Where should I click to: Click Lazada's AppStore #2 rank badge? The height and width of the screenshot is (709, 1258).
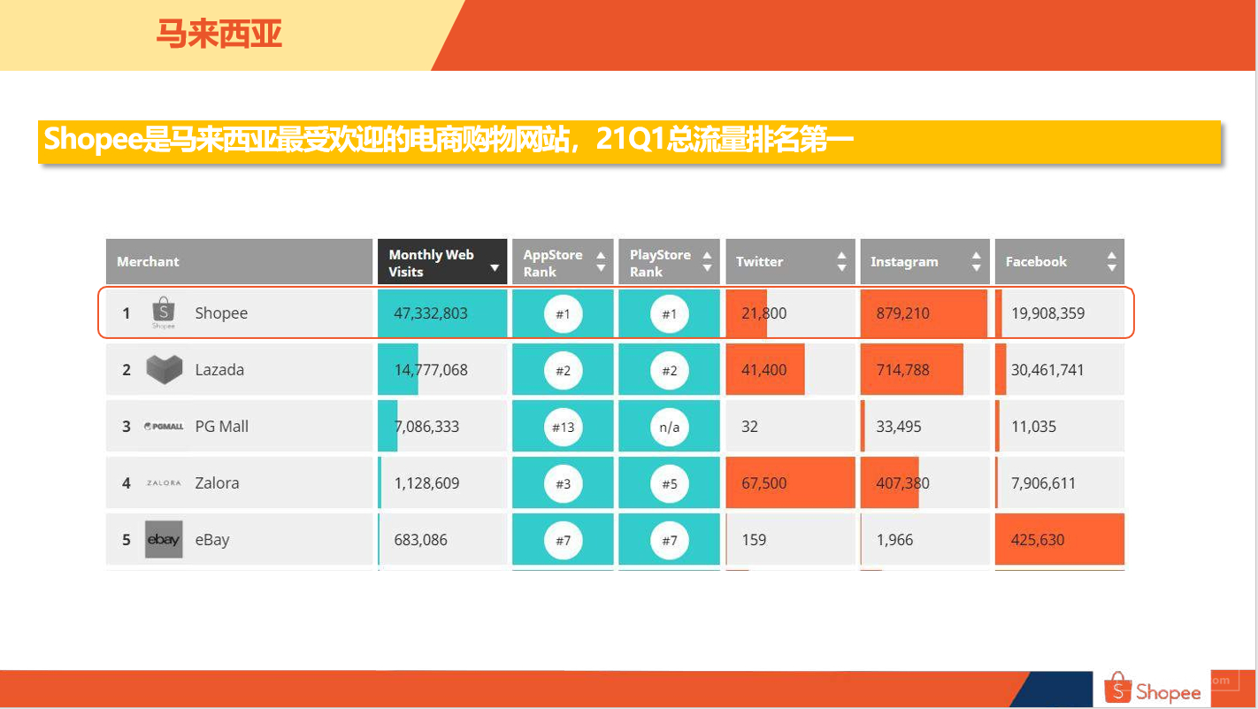[x=564, y=370]
